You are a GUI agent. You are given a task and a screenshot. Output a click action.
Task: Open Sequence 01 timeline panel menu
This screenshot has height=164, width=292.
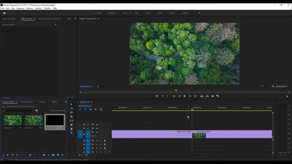[92, 102]
